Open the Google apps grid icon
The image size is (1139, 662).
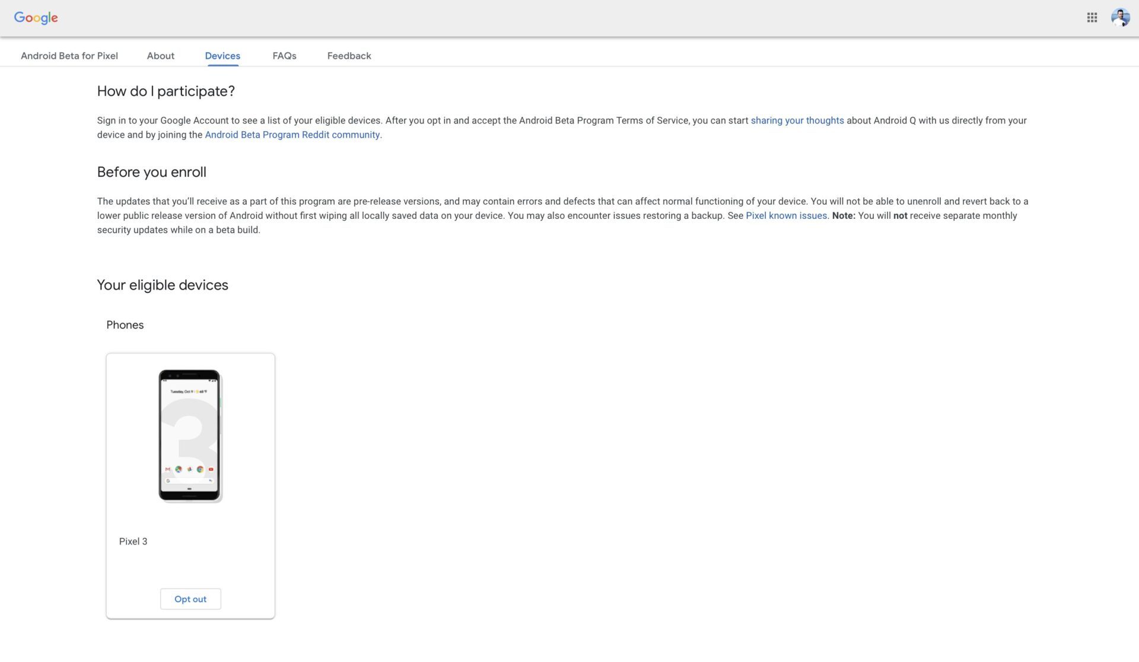pyautogui.click(x=1092, y=18)
